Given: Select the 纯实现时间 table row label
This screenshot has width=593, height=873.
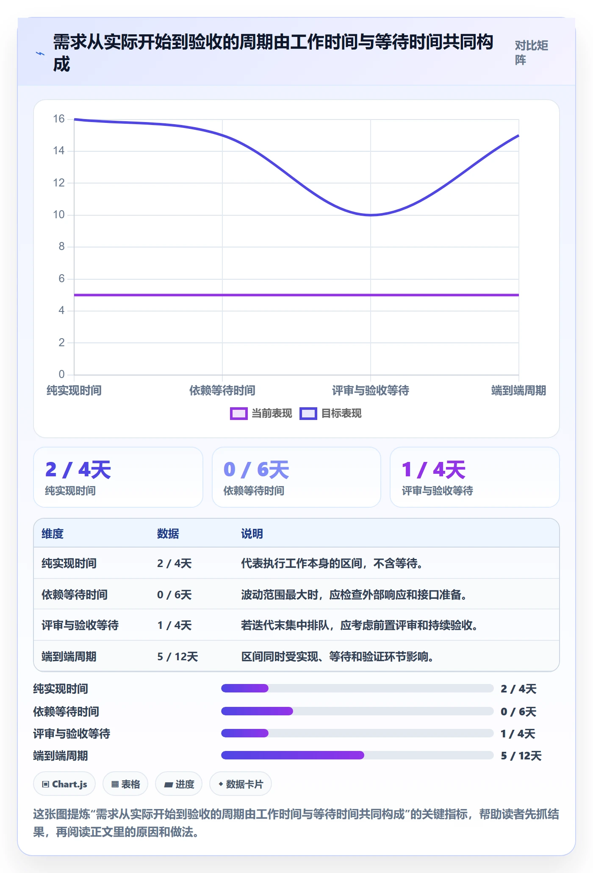Looking at the screenshot, I should click(x=69, y=563).
